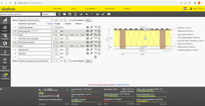Open Verdere informatie link
This screenshot has height=106, width=205.
tap(122, 85)
